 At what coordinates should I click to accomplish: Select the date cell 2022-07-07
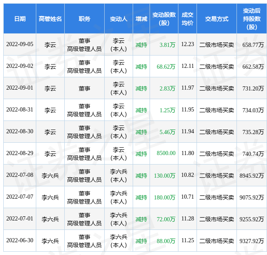20,197
